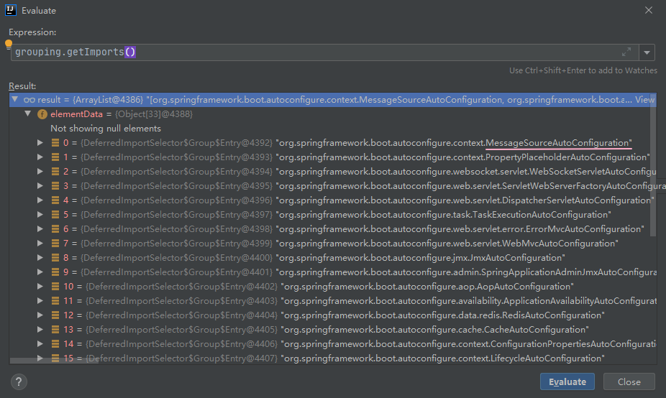Viewport: 666px width, 398px height.
Task: Click the array element icon of entry 1
Action: pyautogui.click(x=55, y=157)
